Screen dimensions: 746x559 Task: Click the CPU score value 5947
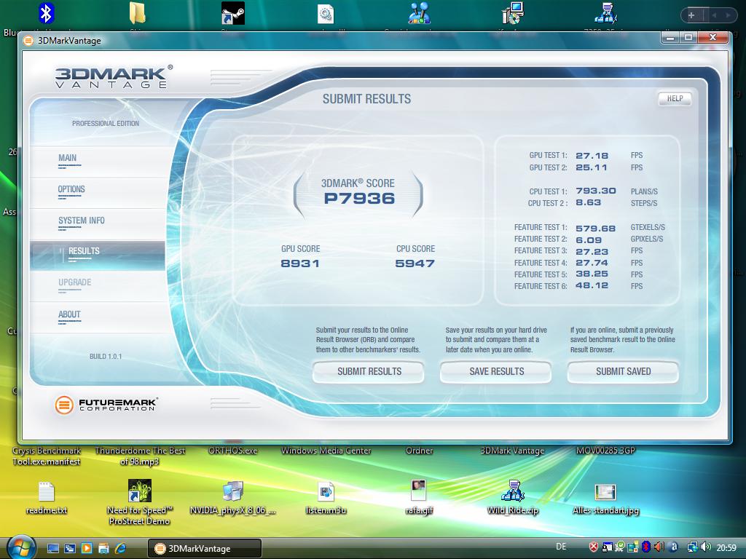click(x=415, y=263)
